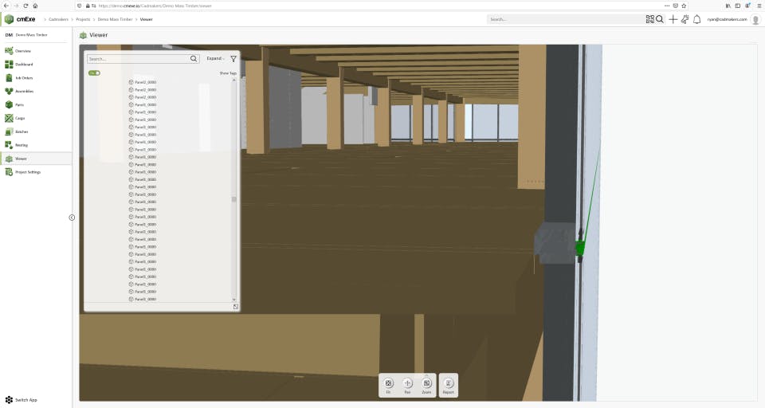Open the user avatar menu
This screenshot has height=408, width=765.
pyautogui.click(x=755, y=19)
